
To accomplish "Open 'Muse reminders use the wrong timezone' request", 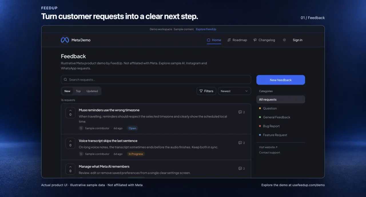I will 109,110.
